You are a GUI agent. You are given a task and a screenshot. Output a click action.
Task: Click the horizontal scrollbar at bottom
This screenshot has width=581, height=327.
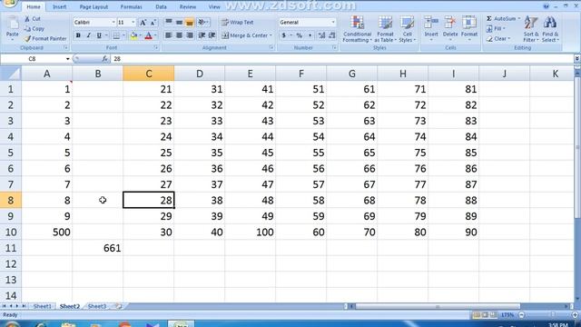tap(438, 306)
